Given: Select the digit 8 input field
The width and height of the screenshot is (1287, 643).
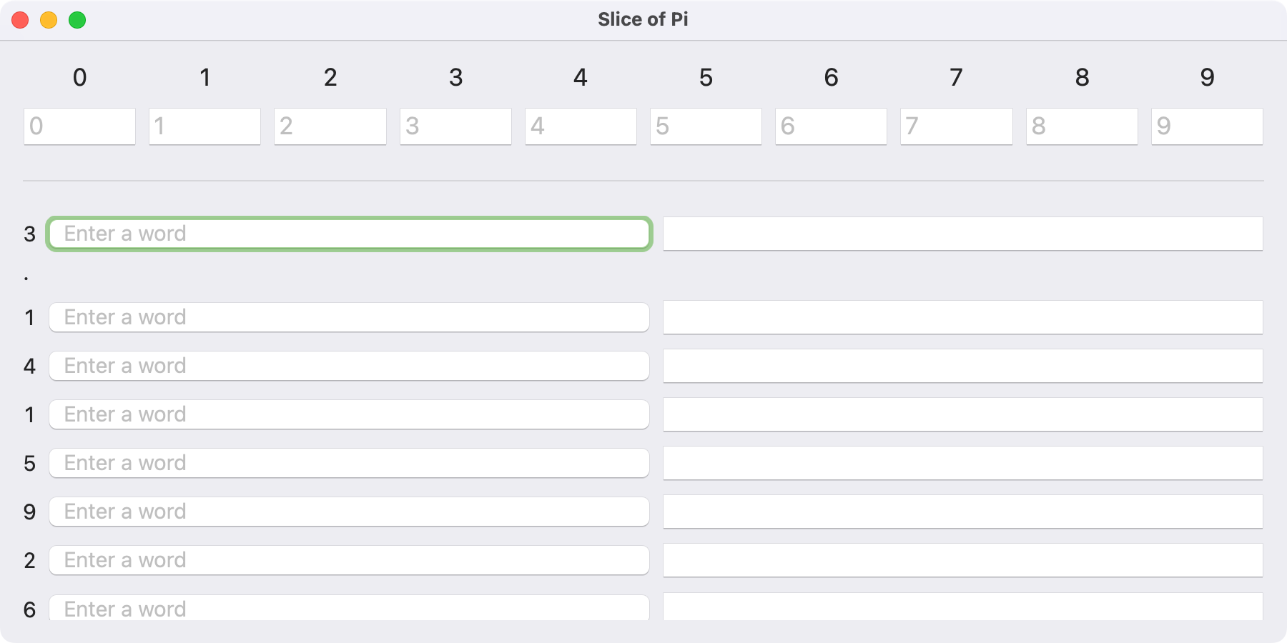Looking at the screenshot, I should coord(1082,126).
